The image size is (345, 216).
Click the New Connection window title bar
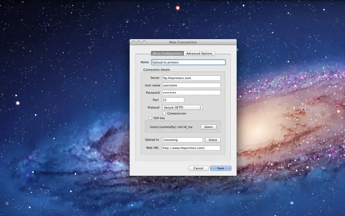pos(183,42)
